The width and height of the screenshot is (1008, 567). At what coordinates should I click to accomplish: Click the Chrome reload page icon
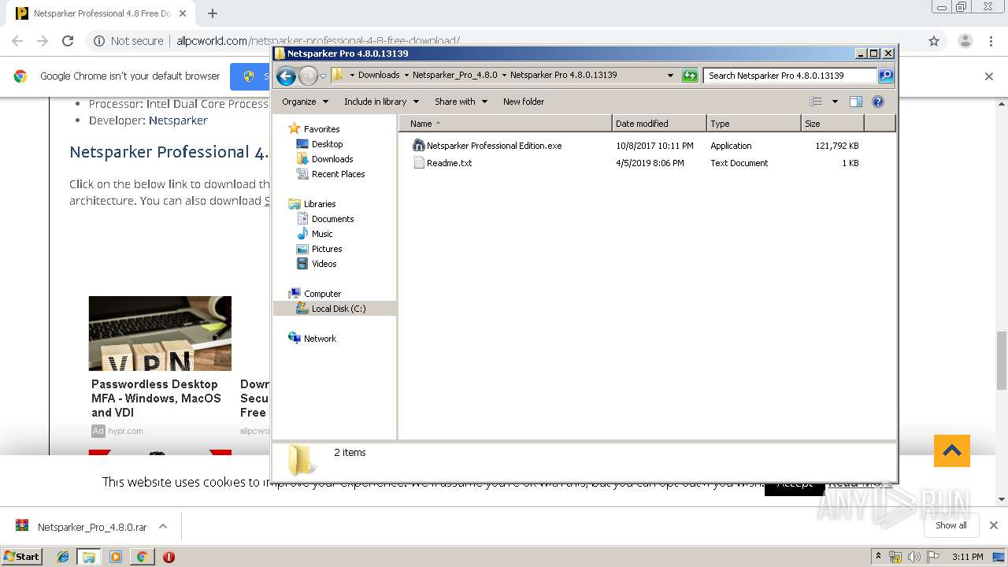coord(68,41)
